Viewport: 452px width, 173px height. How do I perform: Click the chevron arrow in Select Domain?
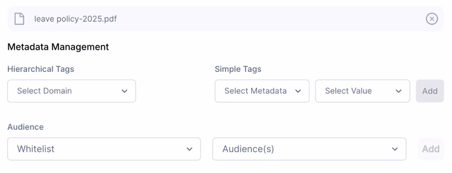(x=124, y=91)
